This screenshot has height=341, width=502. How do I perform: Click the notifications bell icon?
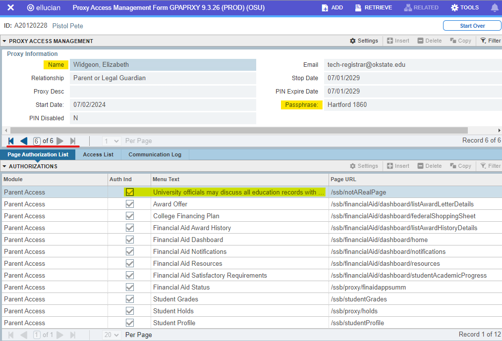click(x=495, y=7)
